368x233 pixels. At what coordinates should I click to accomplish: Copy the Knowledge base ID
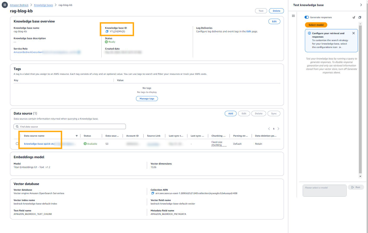pyautogui.click(x=107, y=32)
